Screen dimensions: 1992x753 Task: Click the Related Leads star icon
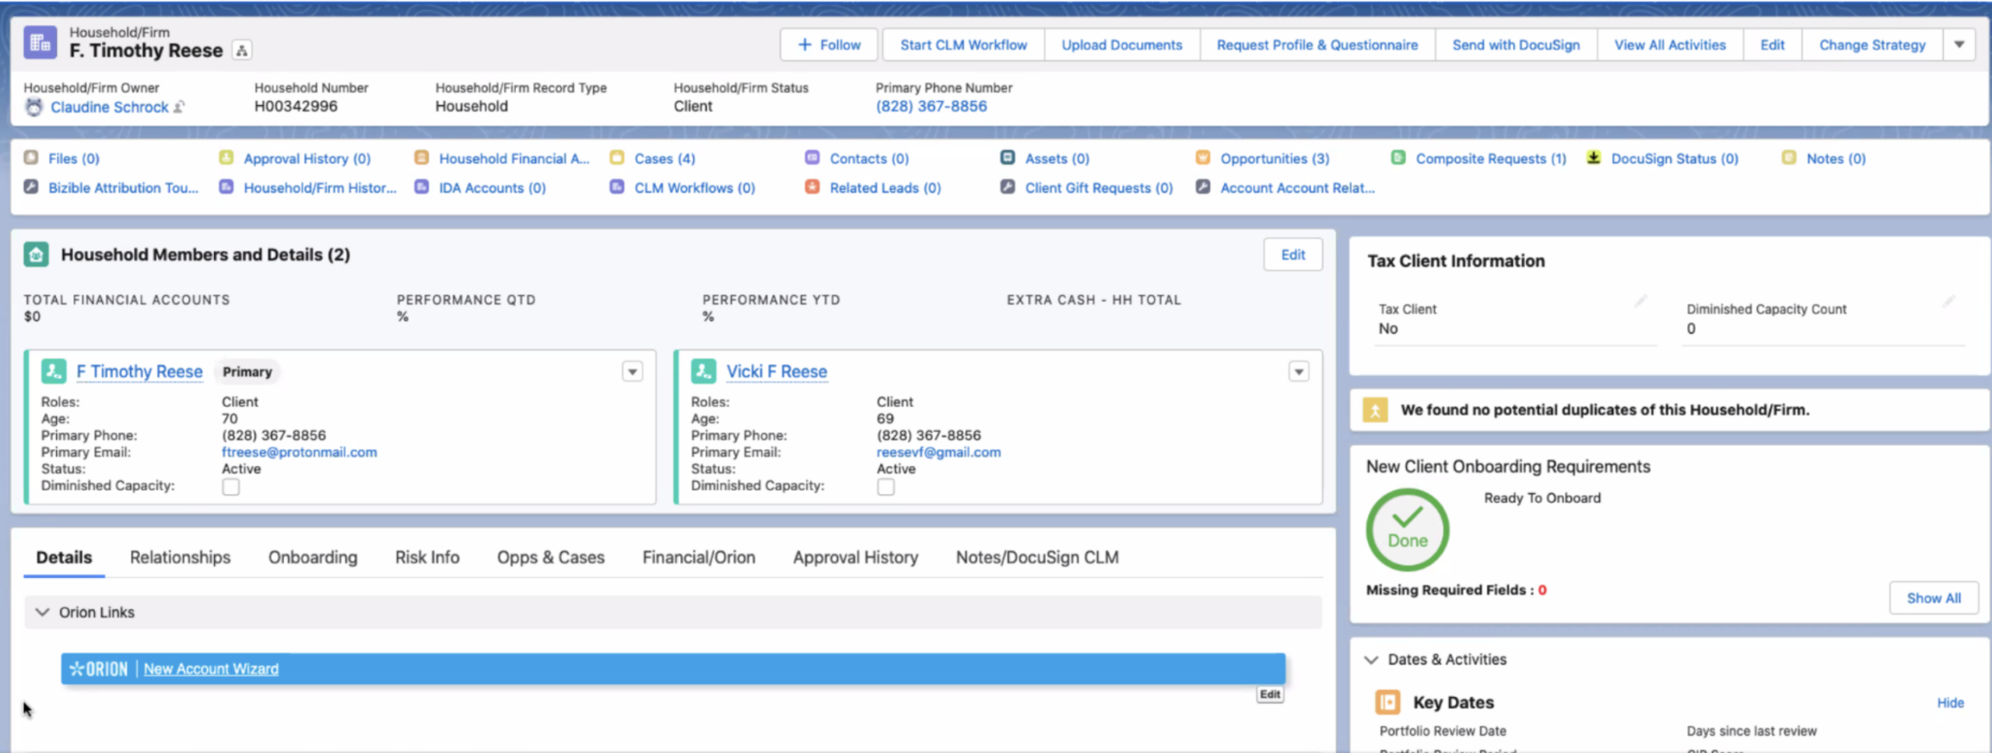pyautogui.click(x=812, y=187)
